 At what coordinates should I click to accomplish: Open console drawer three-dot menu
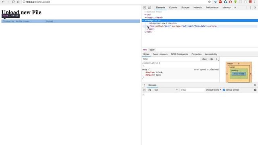(x=145, y=85)
